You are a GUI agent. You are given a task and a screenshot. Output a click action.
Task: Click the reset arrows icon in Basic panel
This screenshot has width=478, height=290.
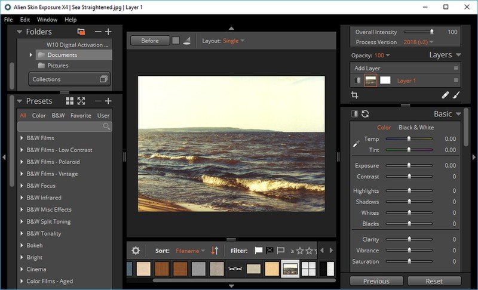tap(365, 114)
